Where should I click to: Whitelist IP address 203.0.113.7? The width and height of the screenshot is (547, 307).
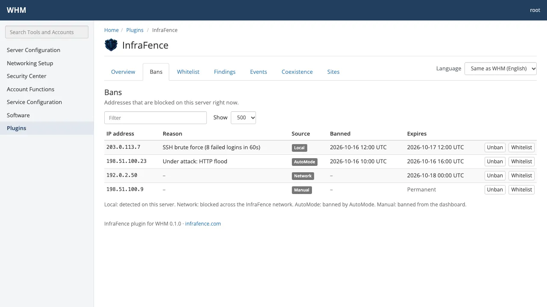pyautogui.click(x=521, y=148)
